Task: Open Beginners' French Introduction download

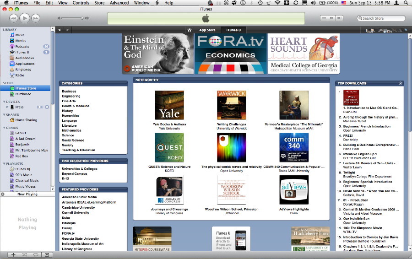Action: (367, 126)
